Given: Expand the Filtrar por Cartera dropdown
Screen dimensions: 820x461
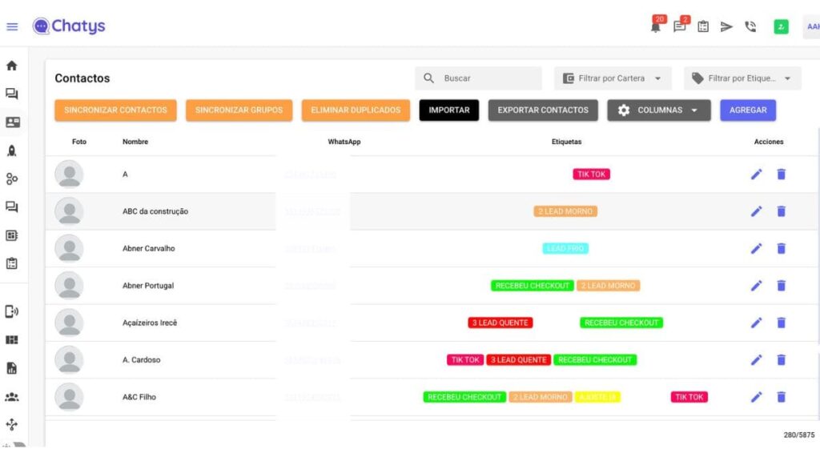Looking at the screenshot, I should pos(613,78).
